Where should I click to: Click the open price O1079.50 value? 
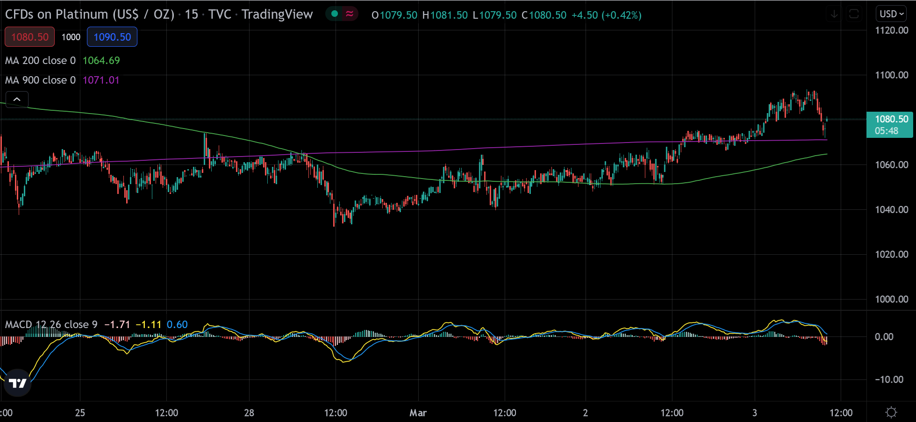394,15
